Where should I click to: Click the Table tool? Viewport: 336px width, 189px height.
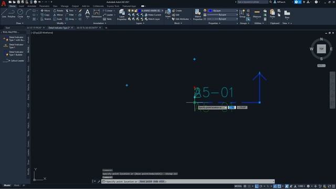(107, 19)
